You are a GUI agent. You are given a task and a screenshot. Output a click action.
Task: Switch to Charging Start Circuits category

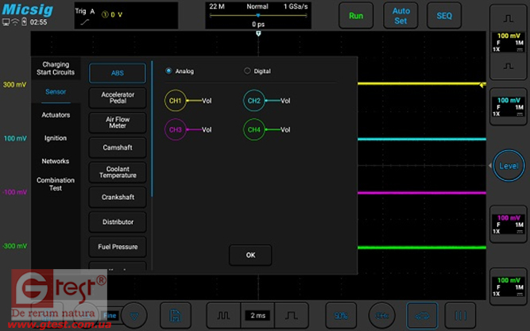[56, 68]
